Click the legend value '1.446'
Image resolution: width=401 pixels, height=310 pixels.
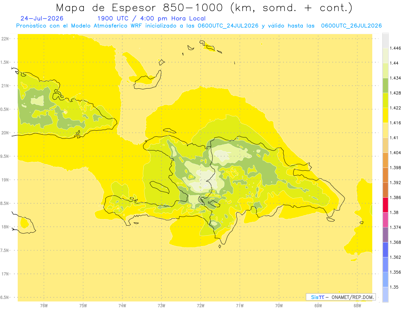click(396, 48)
